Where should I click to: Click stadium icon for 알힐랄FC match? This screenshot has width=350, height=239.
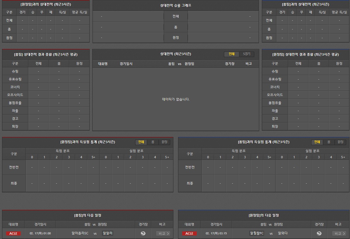click(319, 233)
